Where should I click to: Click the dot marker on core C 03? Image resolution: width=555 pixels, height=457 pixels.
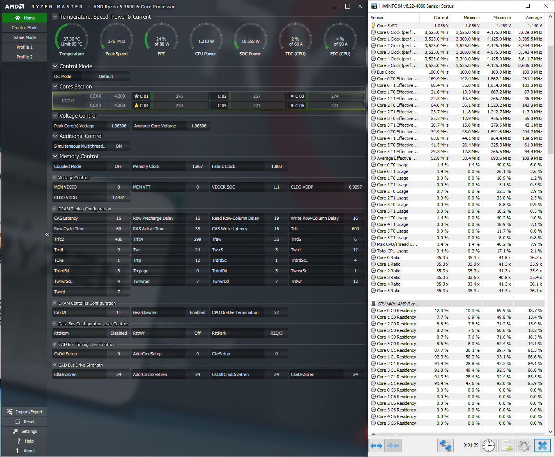[x=292, y=96]
